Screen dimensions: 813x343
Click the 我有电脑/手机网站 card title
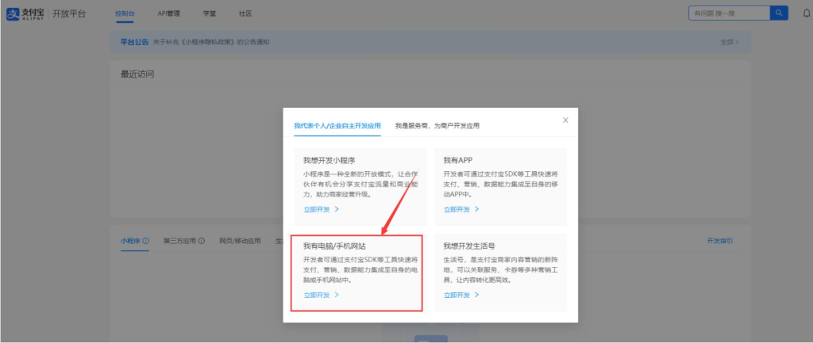pyautogui.click(x=334, y=246)
